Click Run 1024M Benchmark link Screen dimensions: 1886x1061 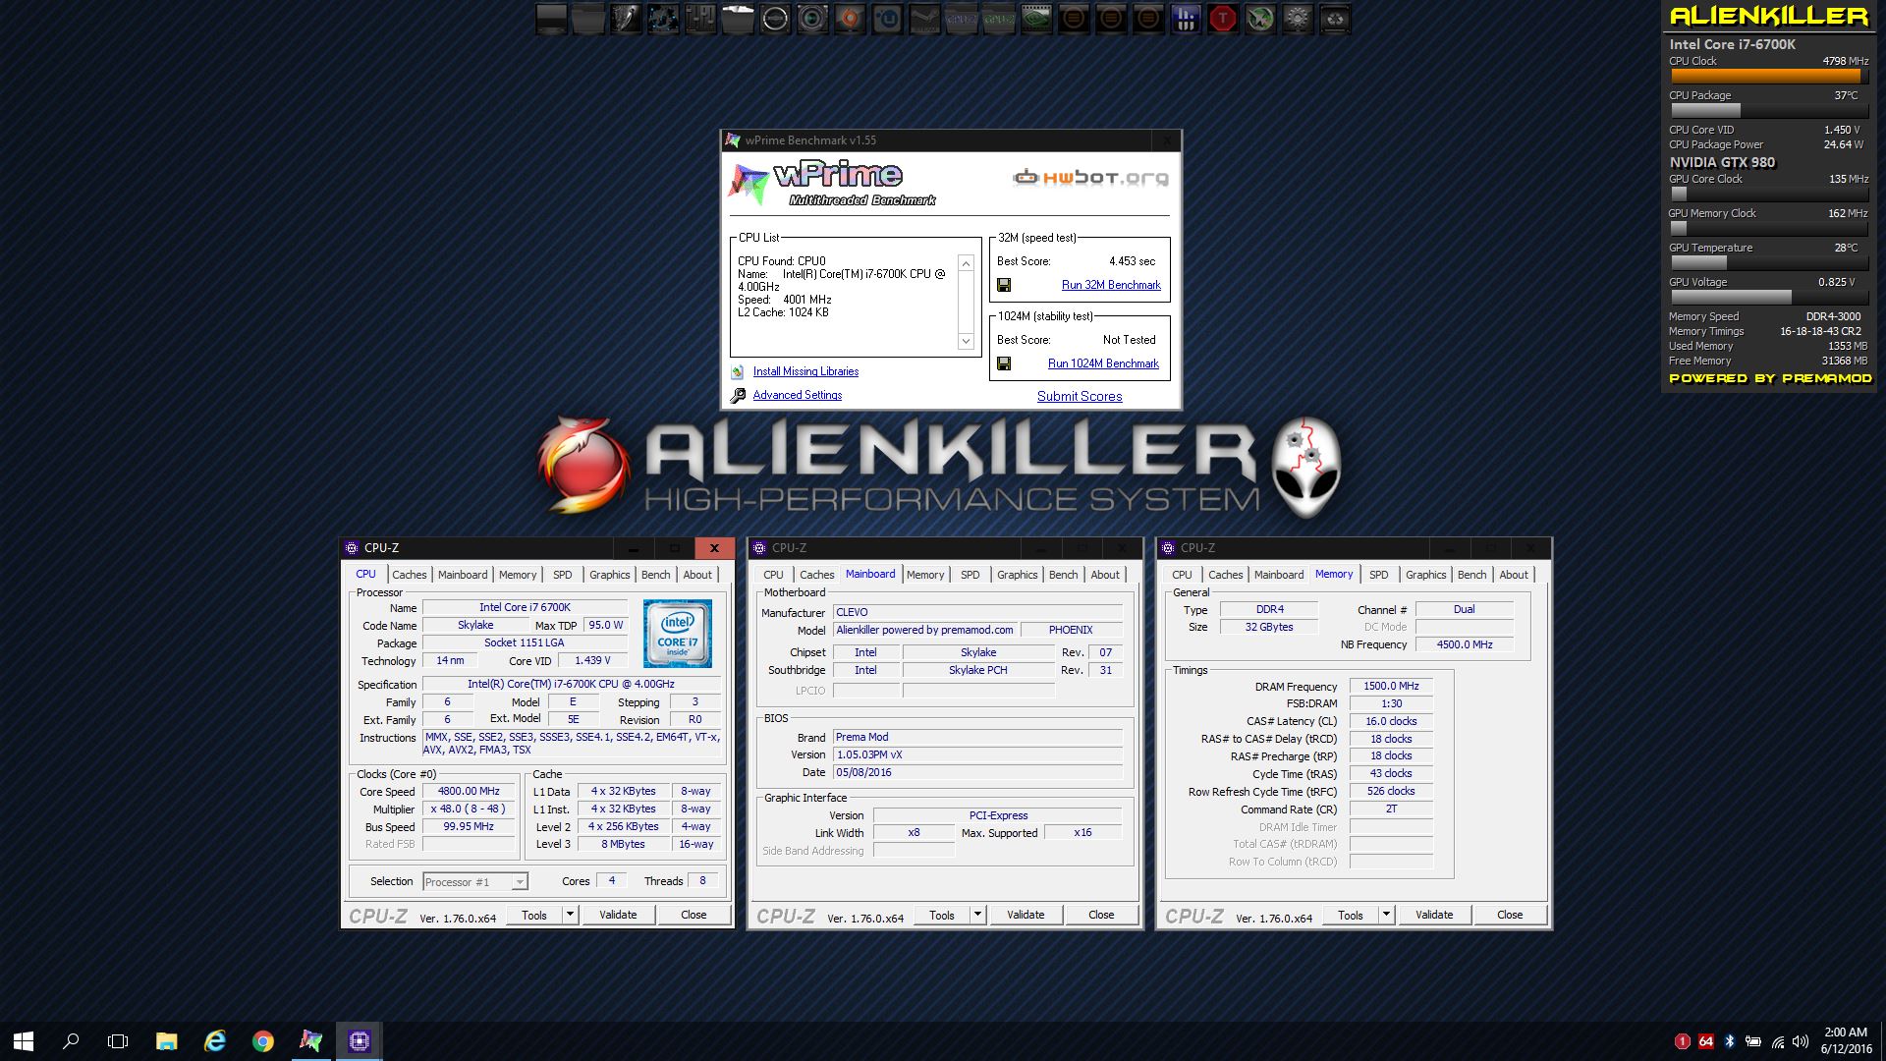[1103, 363]
